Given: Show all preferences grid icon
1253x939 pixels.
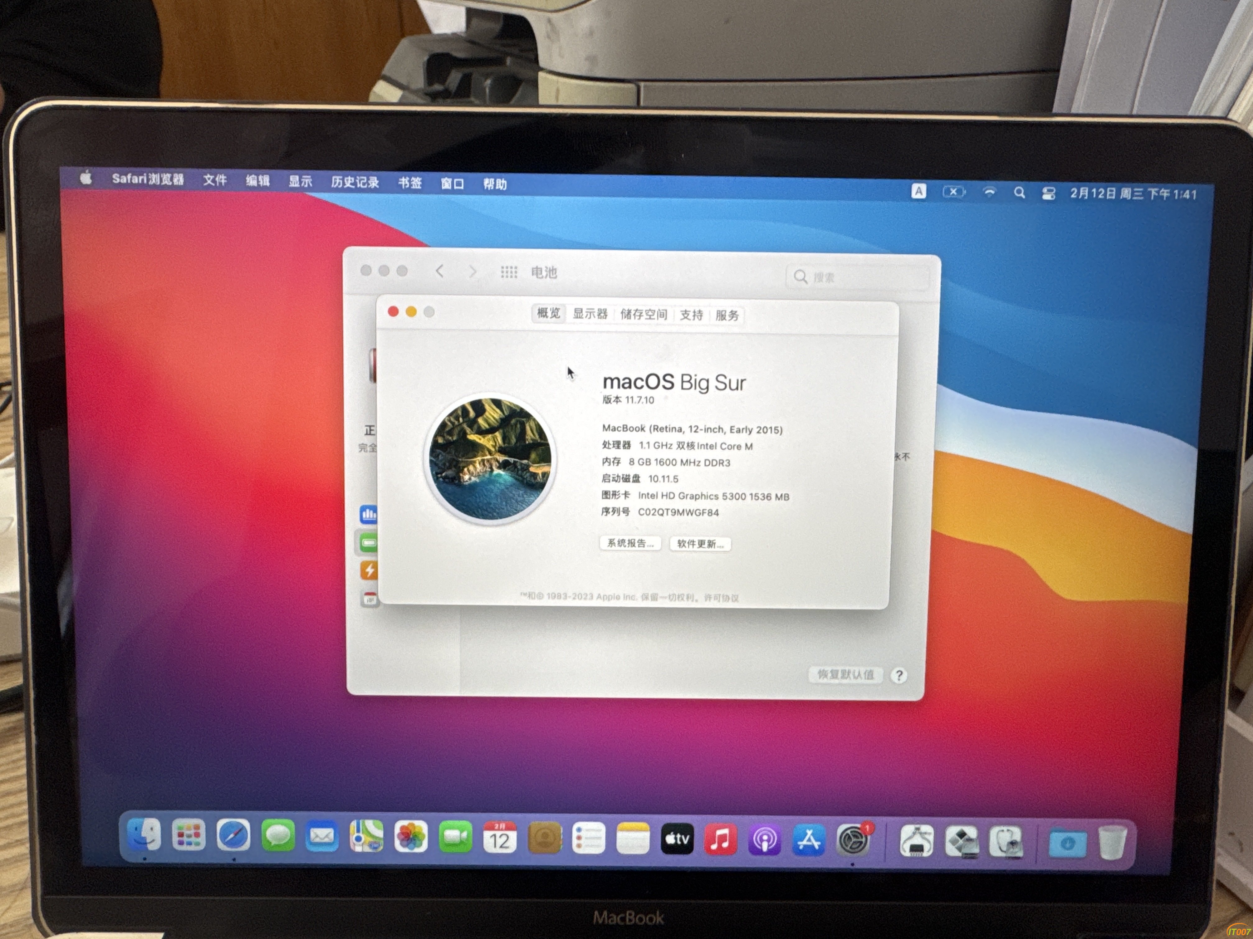Looking at the screenshot, I should pyautogui.click(x=509, y=272).
